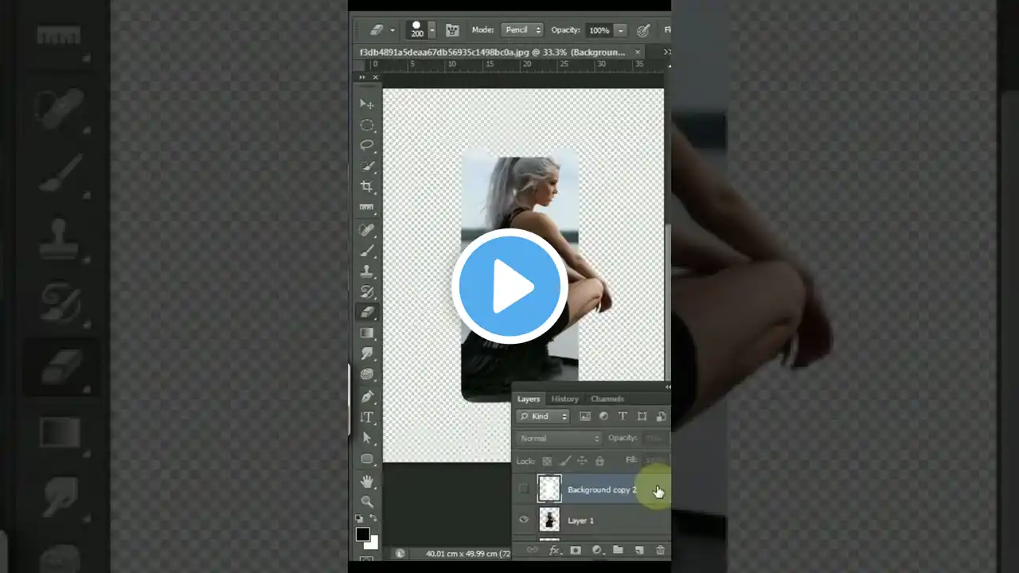This screenshot has height=573, width=1019.
Task: Select the Zoom tool
Action: (x=366, y=501)
